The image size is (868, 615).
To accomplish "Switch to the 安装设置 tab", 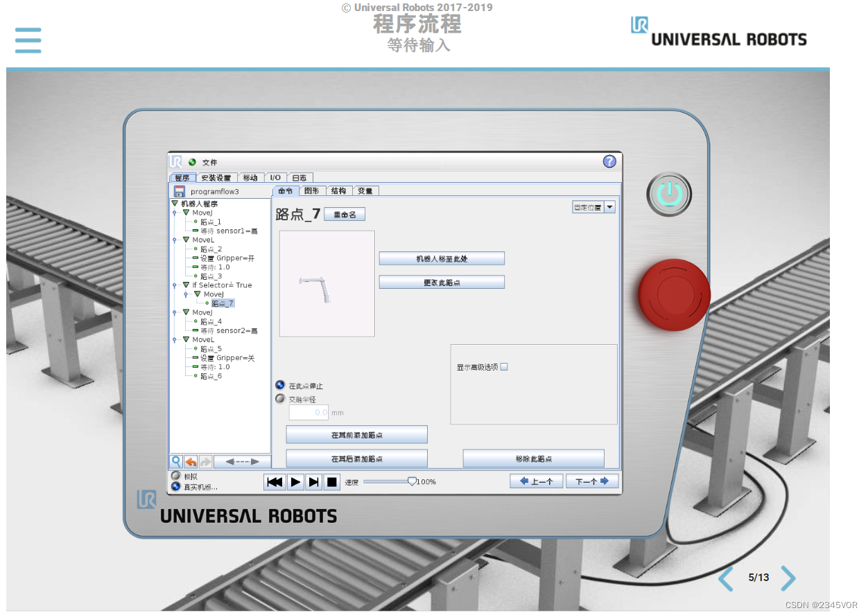I will tap(216, 178).
